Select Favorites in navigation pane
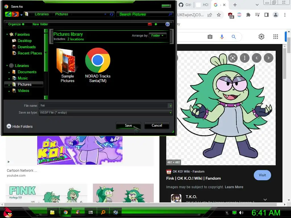291x218 pixels. pos(22,34)
